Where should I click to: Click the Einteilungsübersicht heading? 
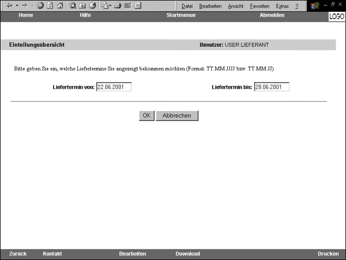(x=37, y=45)
